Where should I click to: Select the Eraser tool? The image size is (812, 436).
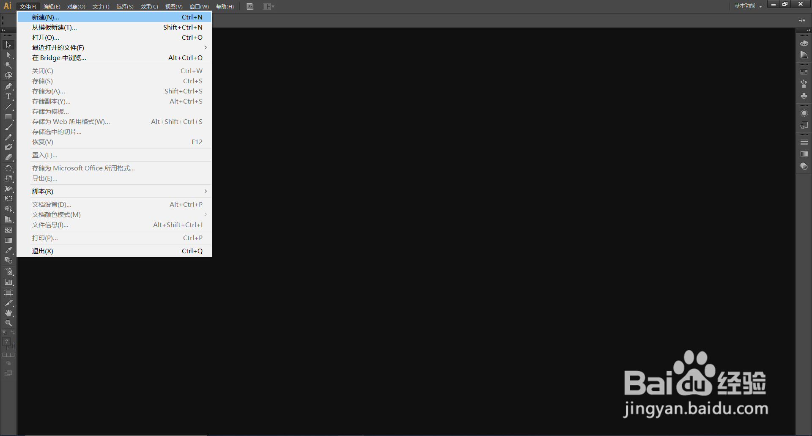pos(8,157)
